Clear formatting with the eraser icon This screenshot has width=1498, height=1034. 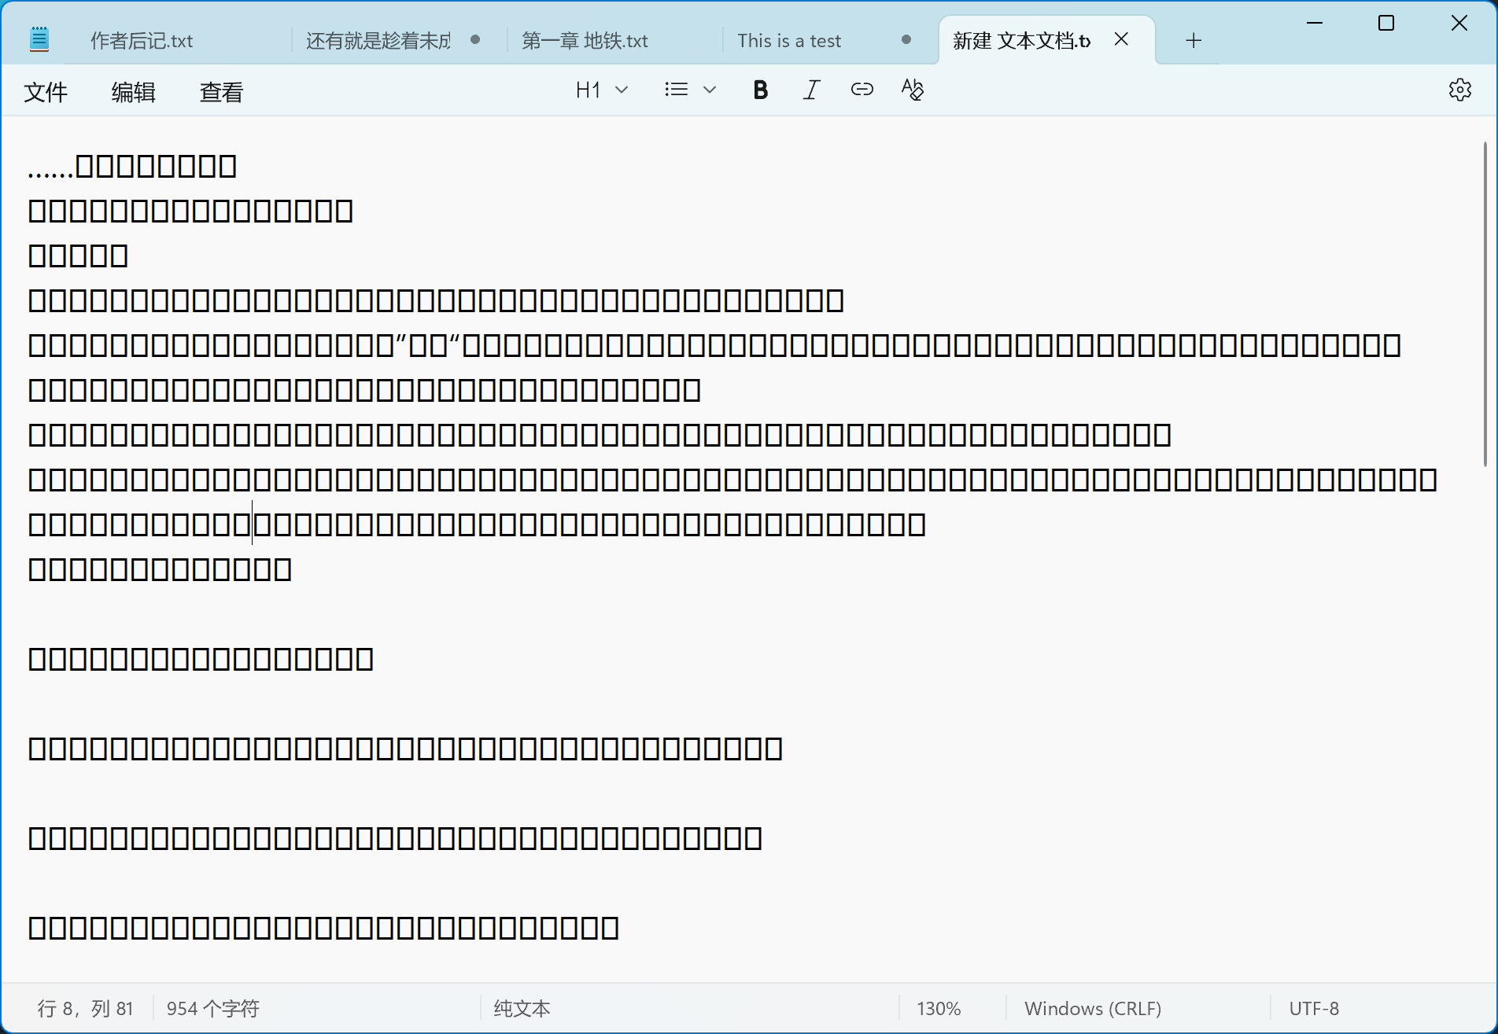913,90
